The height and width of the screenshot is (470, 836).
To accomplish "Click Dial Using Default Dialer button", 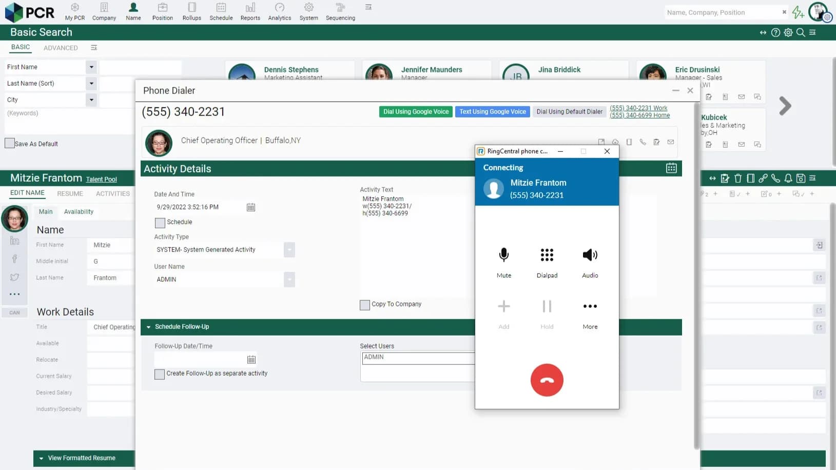I will coord(570,111).
